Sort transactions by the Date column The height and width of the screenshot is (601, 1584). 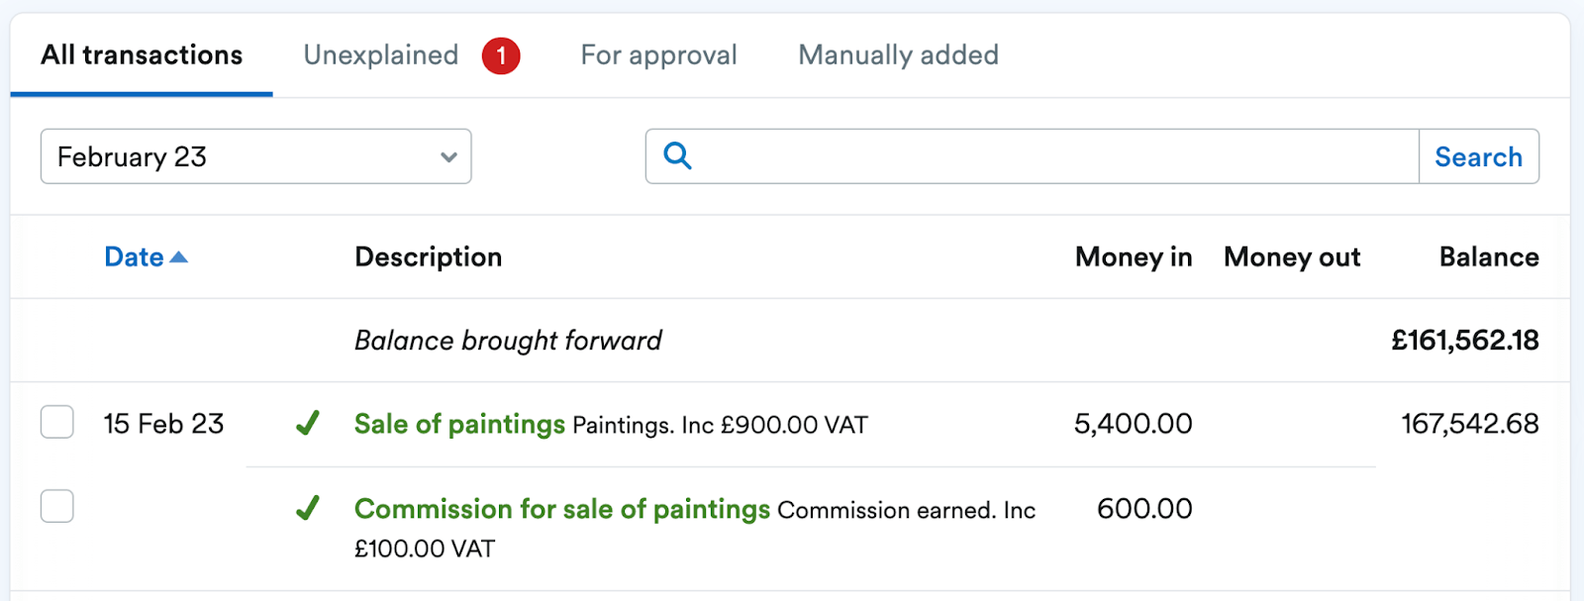coord(134,257)
